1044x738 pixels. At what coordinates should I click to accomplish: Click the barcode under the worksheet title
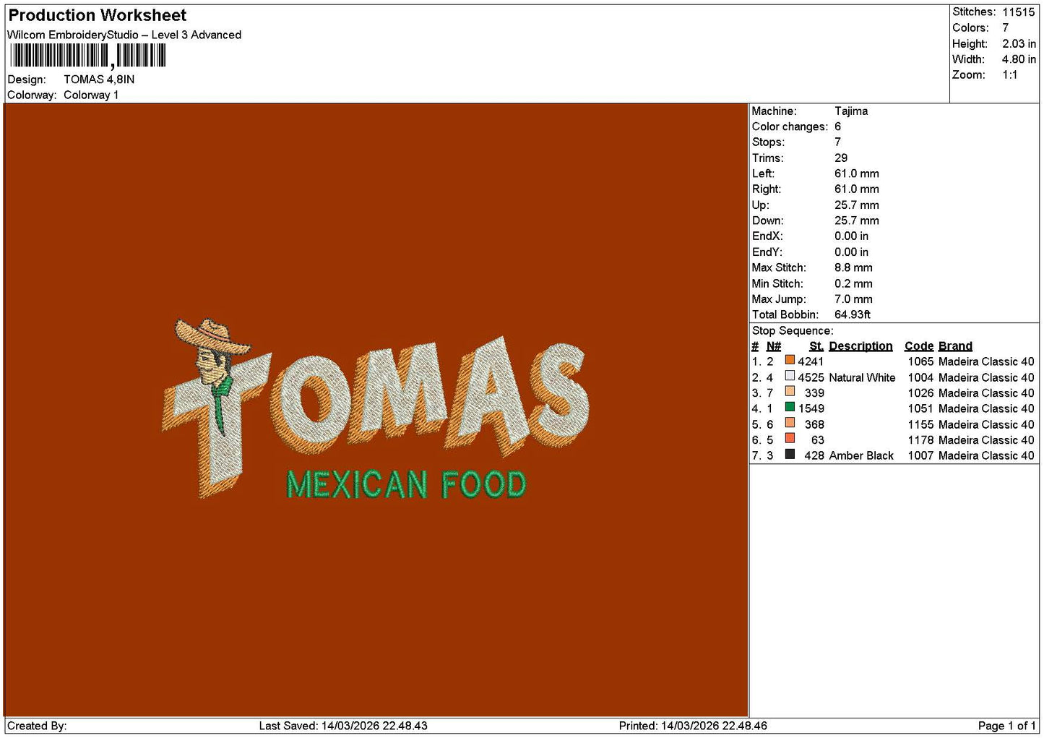tap(88, 56)
